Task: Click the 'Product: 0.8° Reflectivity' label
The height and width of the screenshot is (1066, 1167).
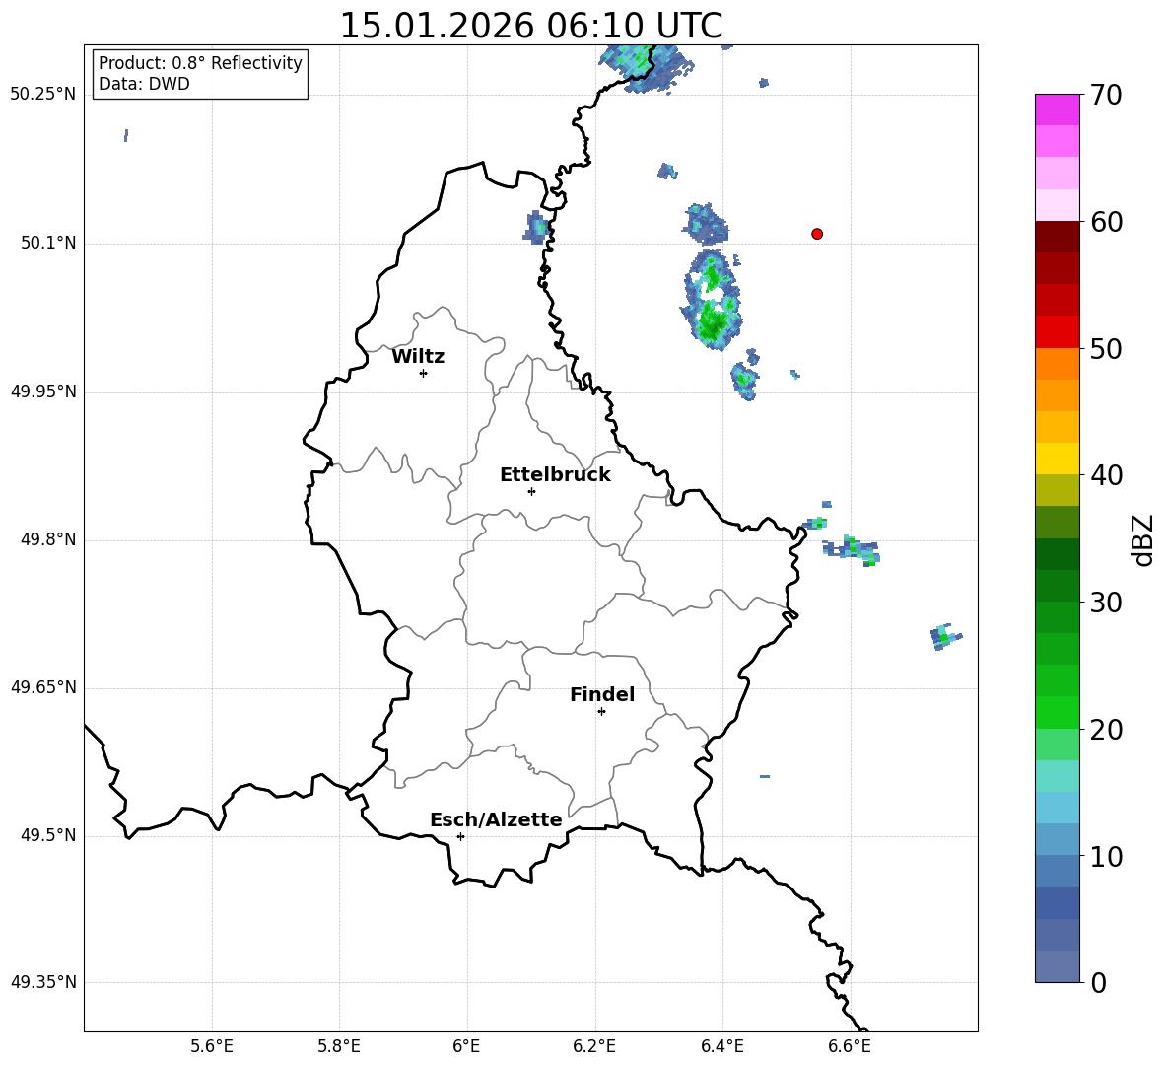Action: tap(200, 63)
